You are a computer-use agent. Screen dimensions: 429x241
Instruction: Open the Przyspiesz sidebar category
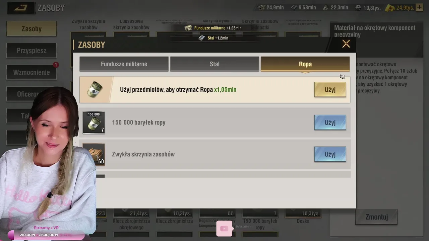[x=32, y=51]
